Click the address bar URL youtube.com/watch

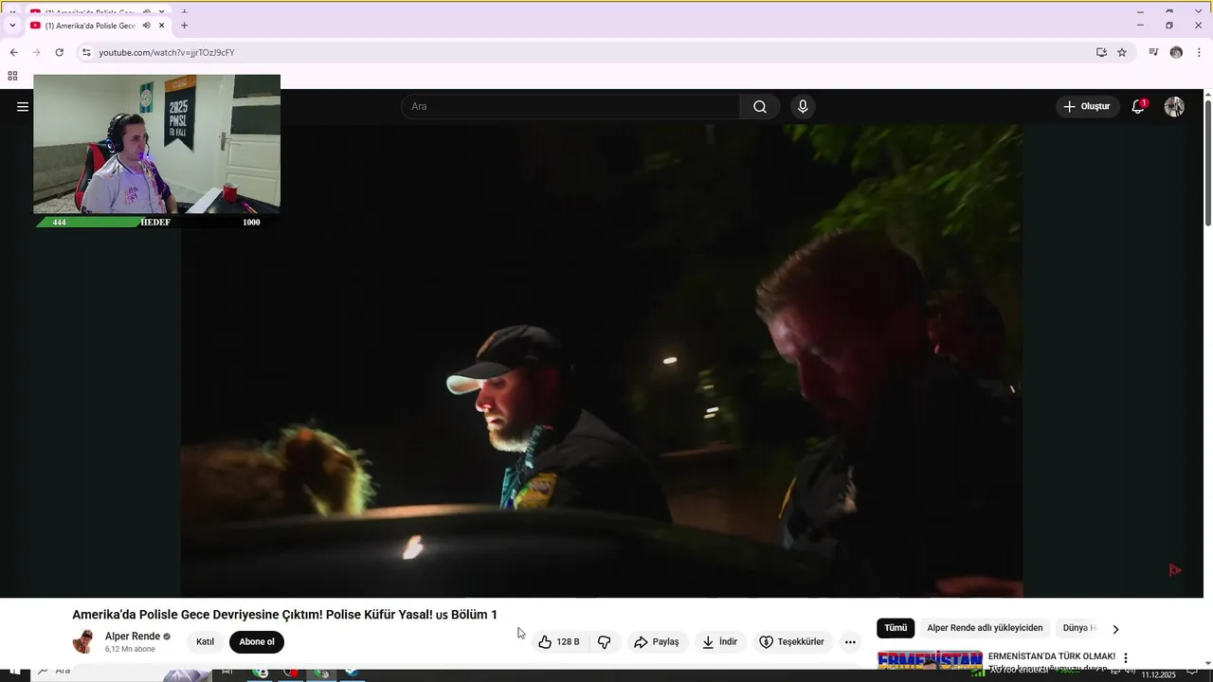coord(166,52)
